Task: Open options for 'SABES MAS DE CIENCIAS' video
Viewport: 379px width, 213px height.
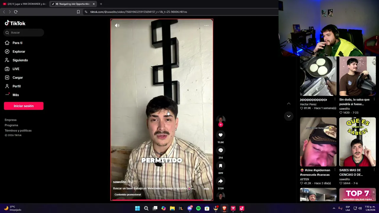Action: (374, 170)
